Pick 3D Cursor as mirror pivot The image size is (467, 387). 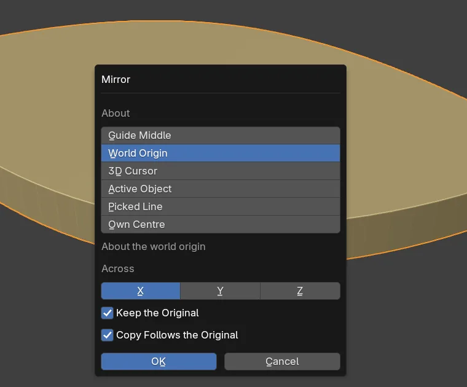(x=221, y=171)
